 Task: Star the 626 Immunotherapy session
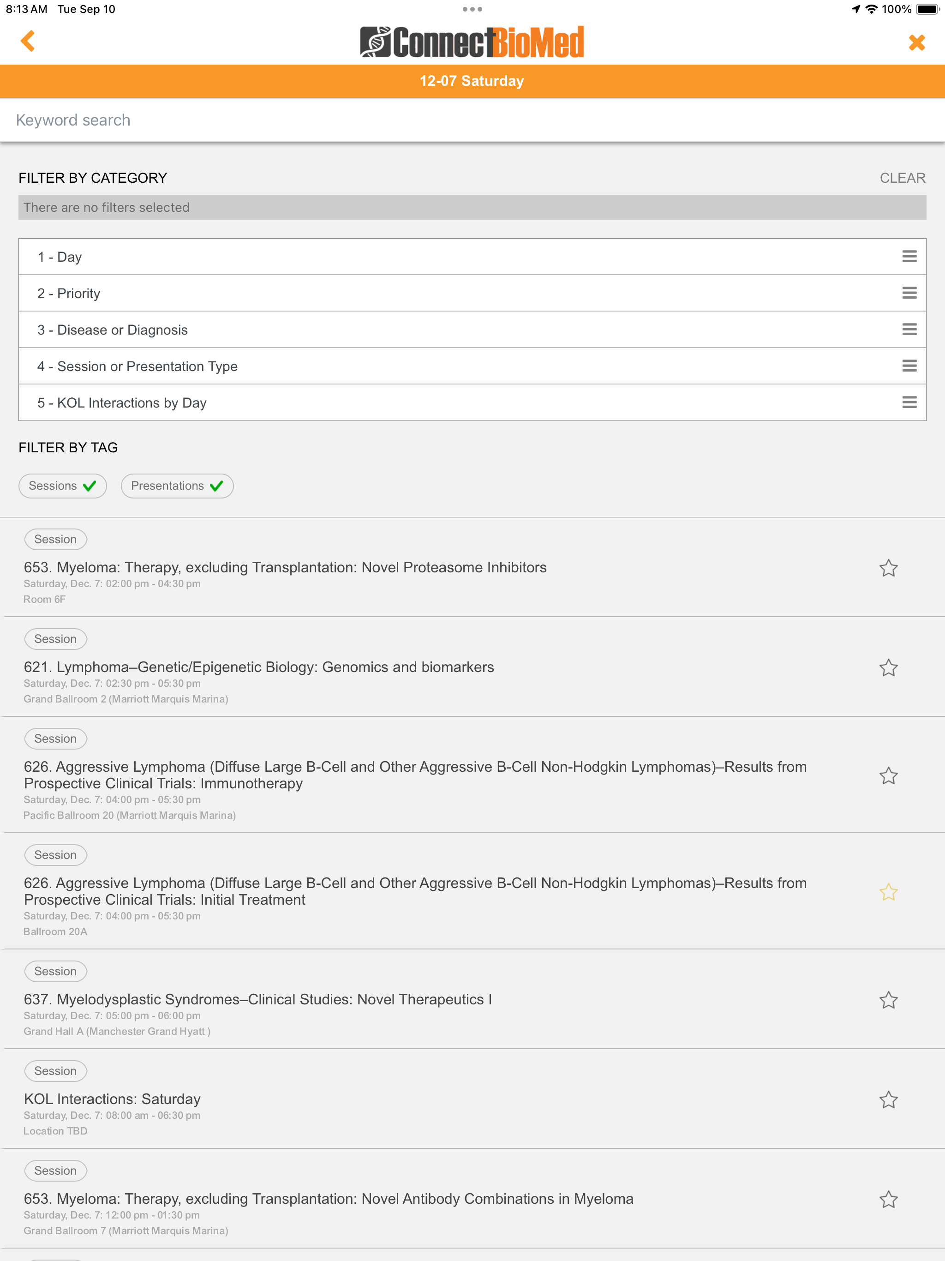[x=888, y=775]
